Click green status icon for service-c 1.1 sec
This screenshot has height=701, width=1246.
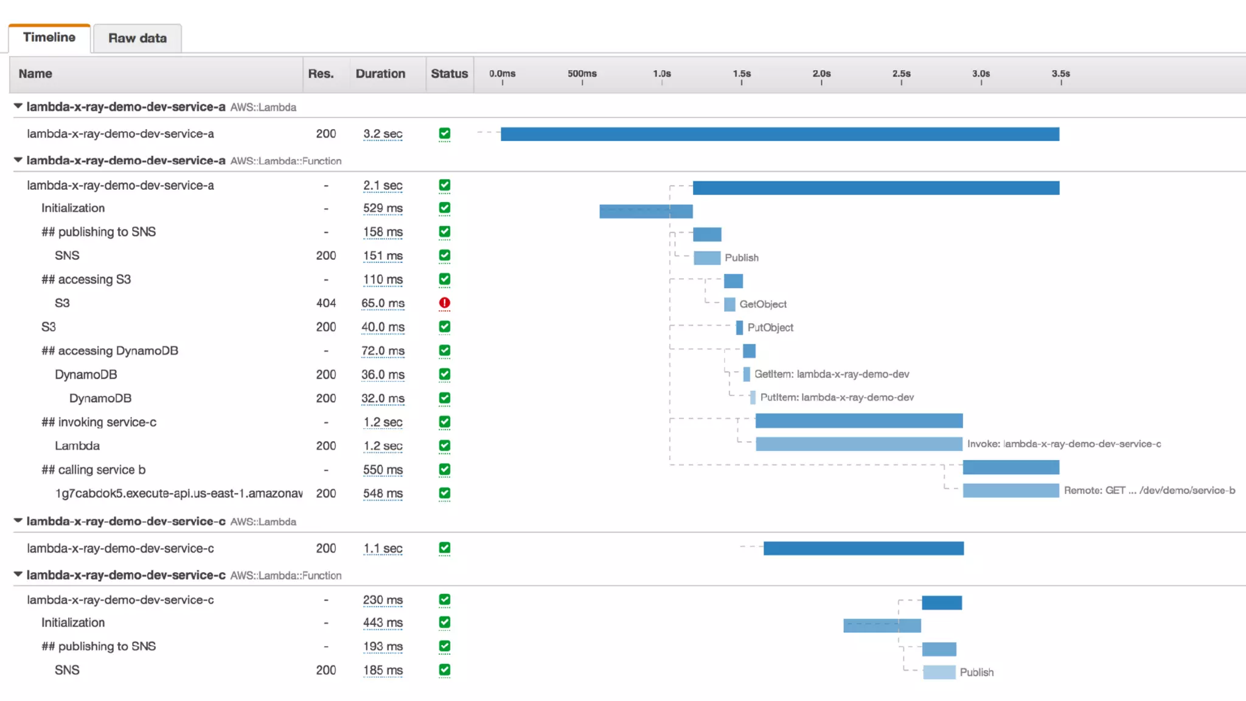(445, 548)
